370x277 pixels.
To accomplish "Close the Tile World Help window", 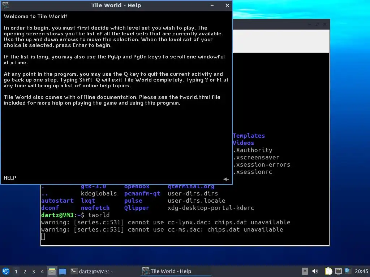I will click(227, 5).
